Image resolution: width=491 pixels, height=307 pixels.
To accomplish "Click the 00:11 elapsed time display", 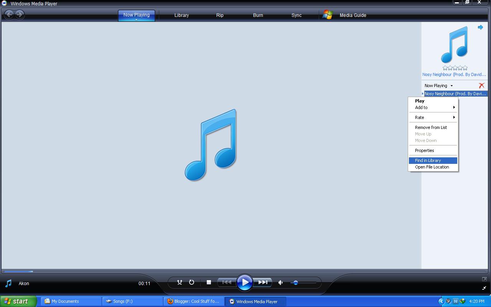I will [144, 284].
